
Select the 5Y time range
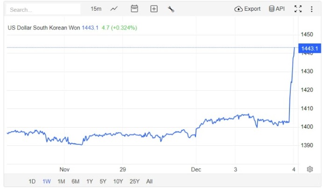click(103, 181)
